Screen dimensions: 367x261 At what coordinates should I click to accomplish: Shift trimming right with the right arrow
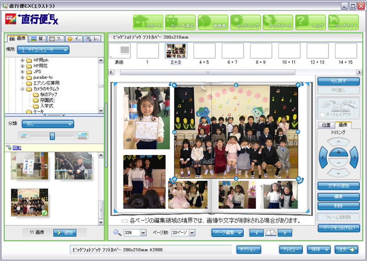(x=354, y=158)
